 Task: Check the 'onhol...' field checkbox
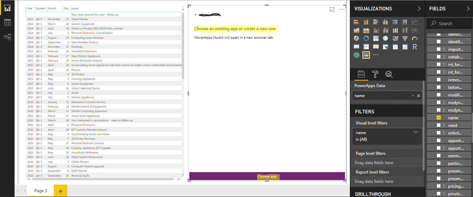click(439, 133)
